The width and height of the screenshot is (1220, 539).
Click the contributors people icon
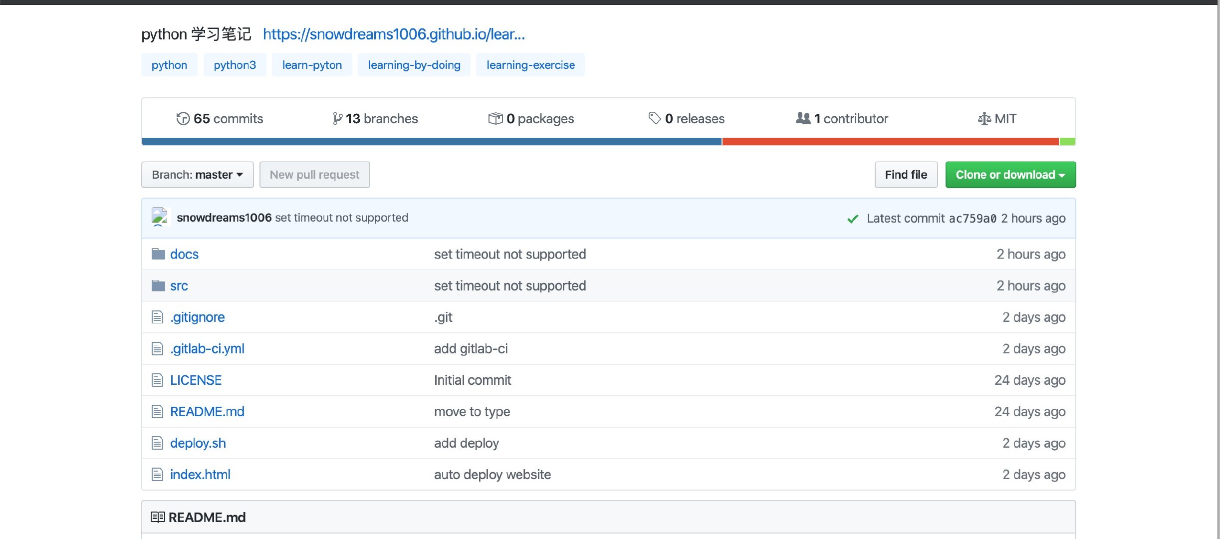coord(803,118)
